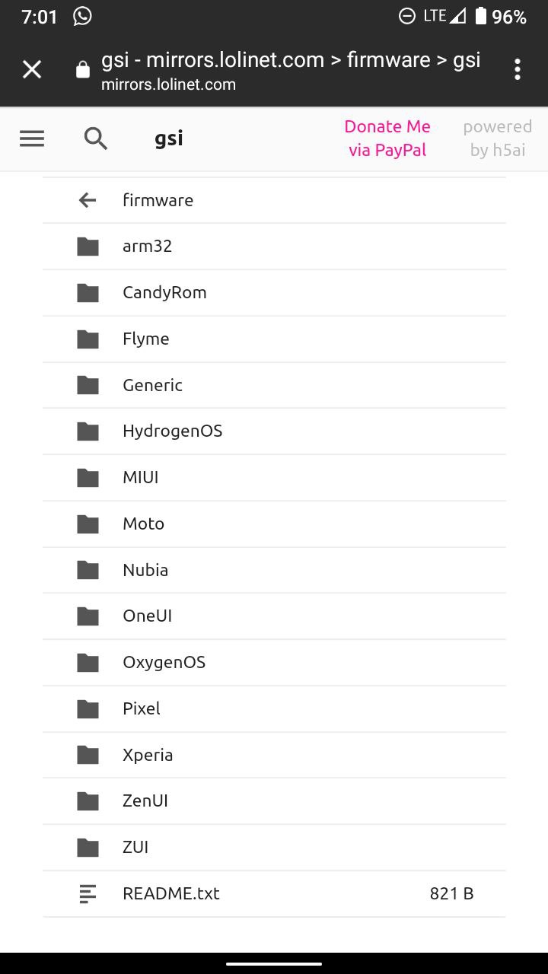Tap the padlock site security icon
Viewport: 548px width, 974px height.
82,70
